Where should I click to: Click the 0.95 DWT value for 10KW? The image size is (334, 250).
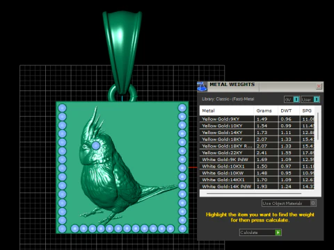(286, 173)
